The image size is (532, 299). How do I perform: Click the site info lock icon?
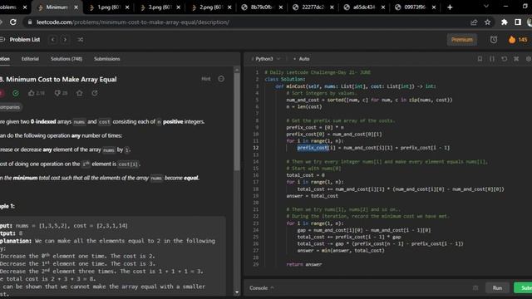[x=30, y=22]
